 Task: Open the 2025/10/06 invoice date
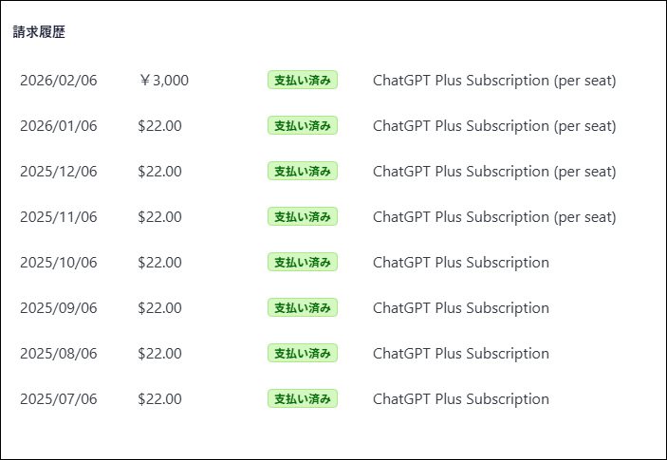coord(58,263)
